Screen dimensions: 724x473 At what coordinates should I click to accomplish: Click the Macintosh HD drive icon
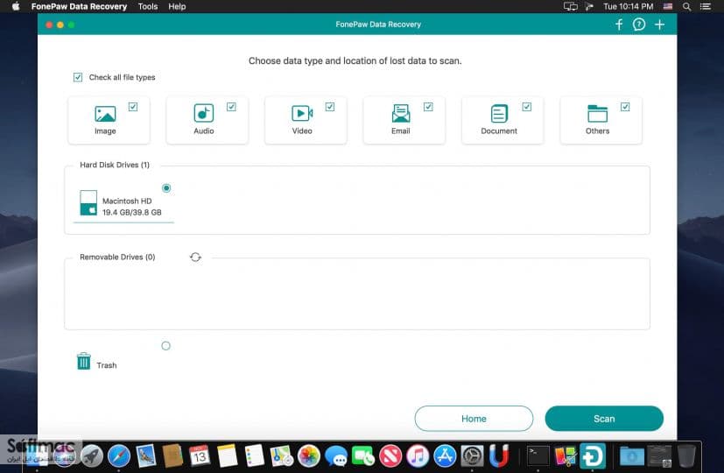coord(88,203)
